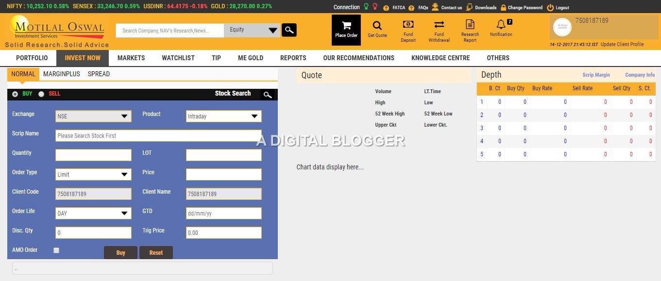Open the Research Report document icon

coord(470,25)
